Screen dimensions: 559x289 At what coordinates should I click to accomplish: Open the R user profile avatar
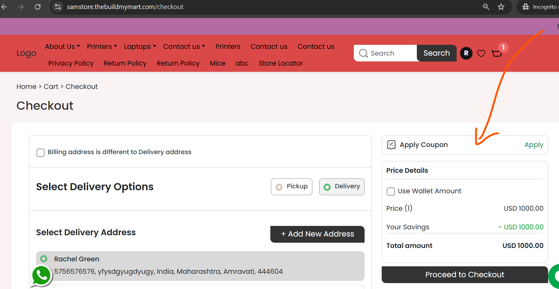coord(466,53)
